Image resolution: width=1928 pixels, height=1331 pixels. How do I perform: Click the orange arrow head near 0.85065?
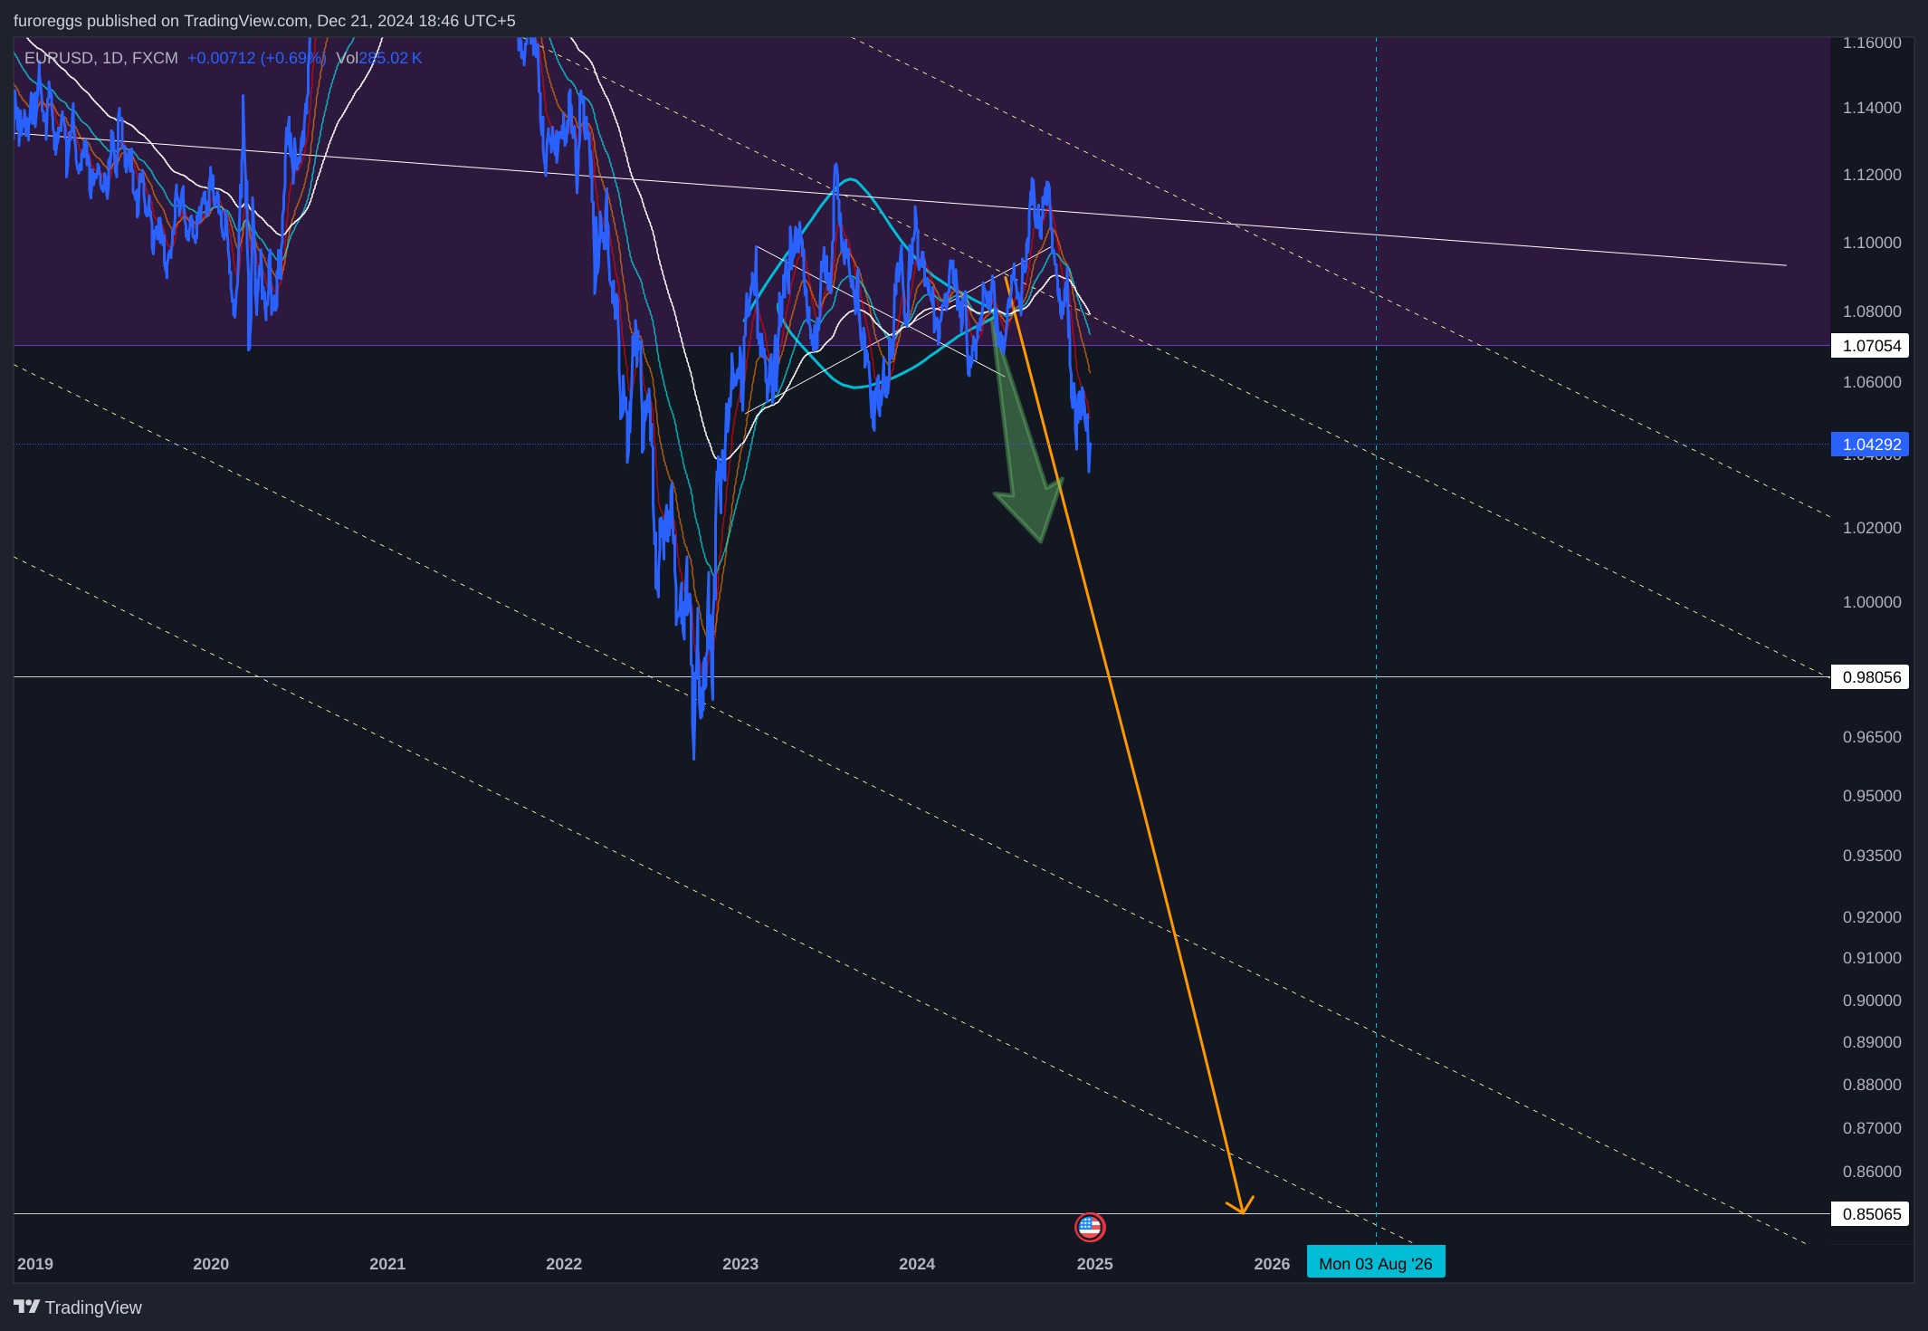coord(1242,1205)
